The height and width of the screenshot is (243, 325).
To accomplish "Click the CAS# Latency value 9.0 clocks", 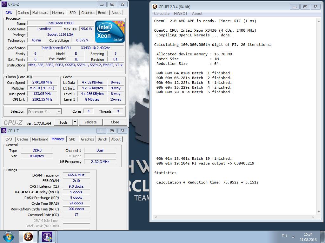I will (76, 186).
